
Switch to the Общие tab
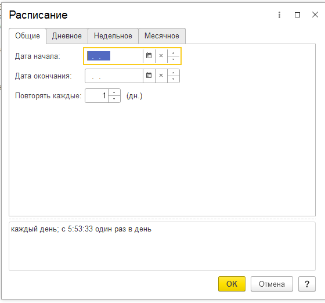point(27,36)
